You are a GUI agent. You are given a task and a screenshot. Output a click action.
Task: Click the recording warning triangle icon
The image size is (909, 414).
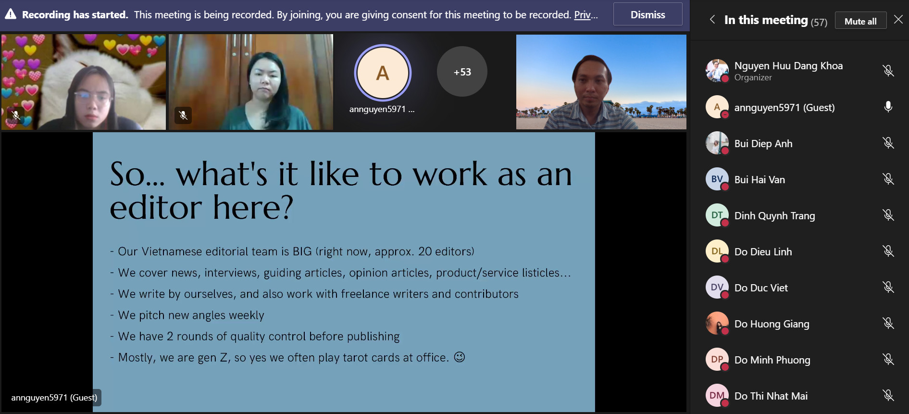point(10,14)
